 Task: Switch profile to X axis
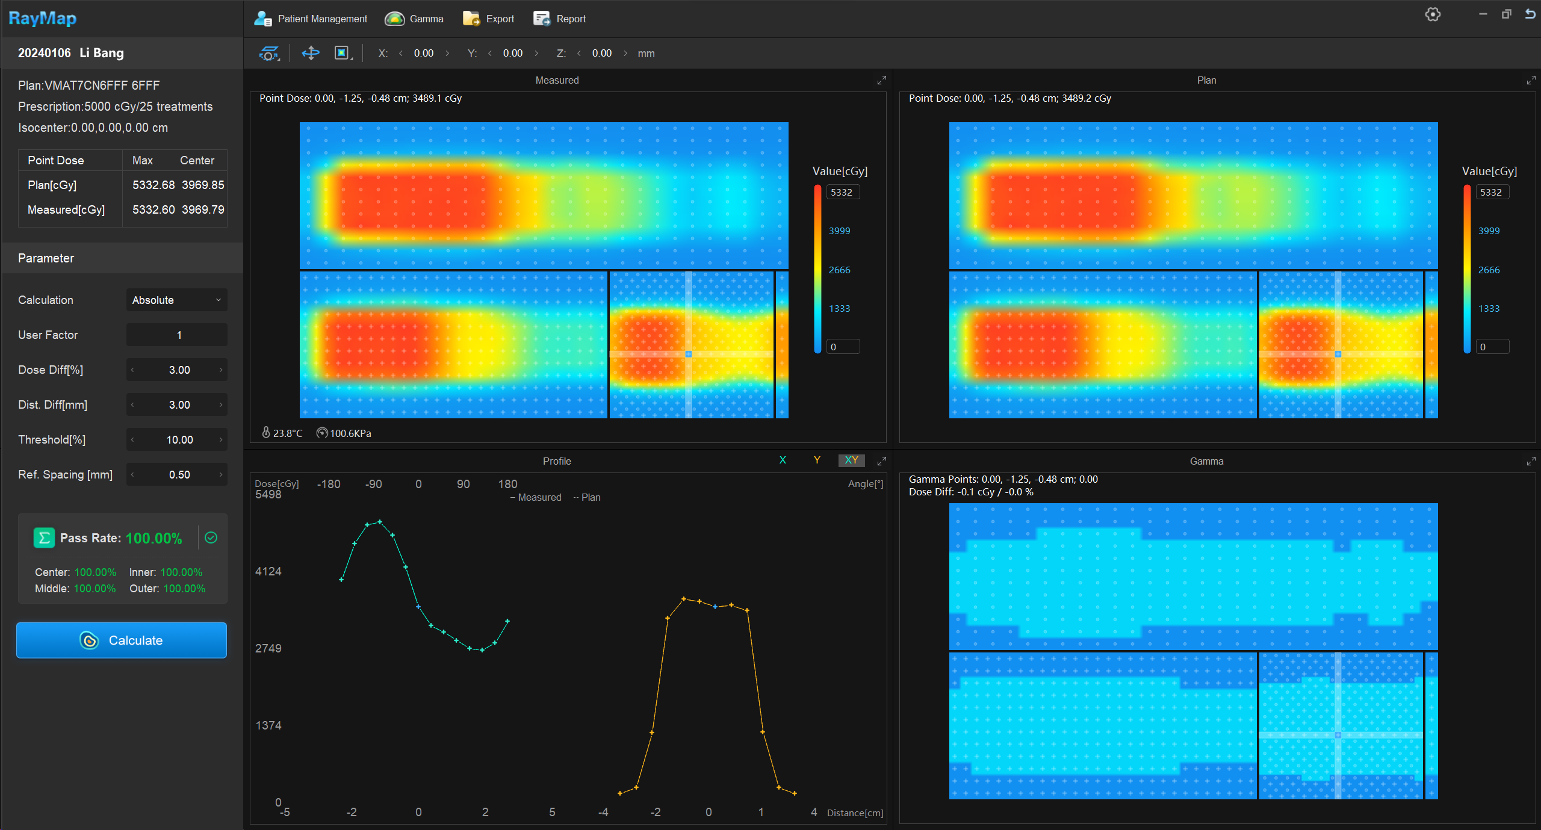tap(783, 460)
